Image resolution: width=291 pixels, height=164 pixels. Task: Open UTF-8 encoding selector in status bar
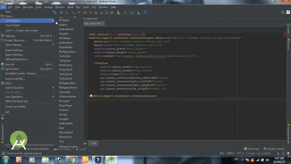pyautogui.click(x=240, y=154)
